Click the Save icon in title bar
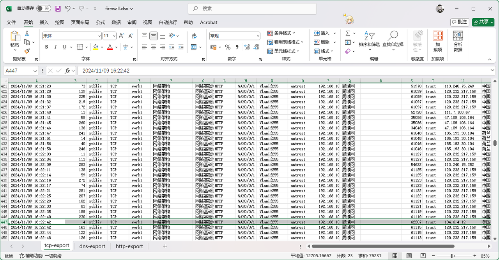The image size is (499, 260). pyautogui.click(x=58, y=9)
